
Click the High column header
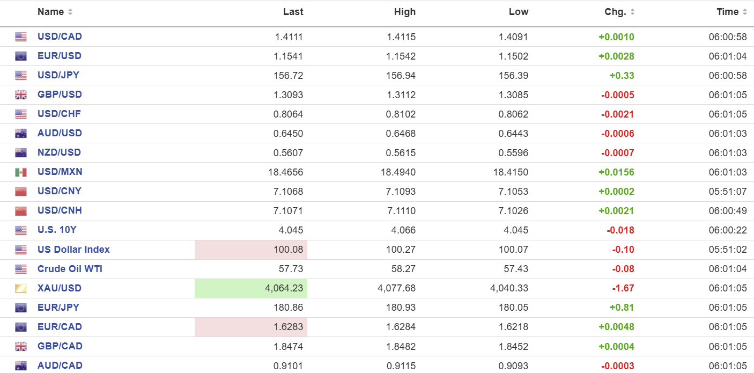coord(404,12)
